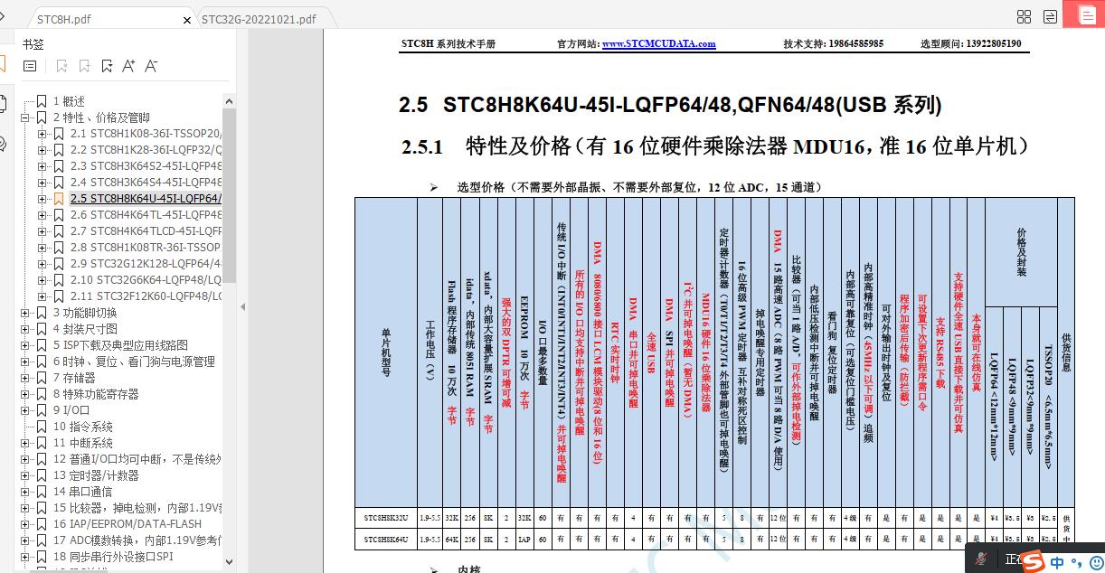The height and width of the screenshot is (573, 1105).
Task: Collapse the 2 特性、价格及管脚 tree node
Action: coord(24,117)
